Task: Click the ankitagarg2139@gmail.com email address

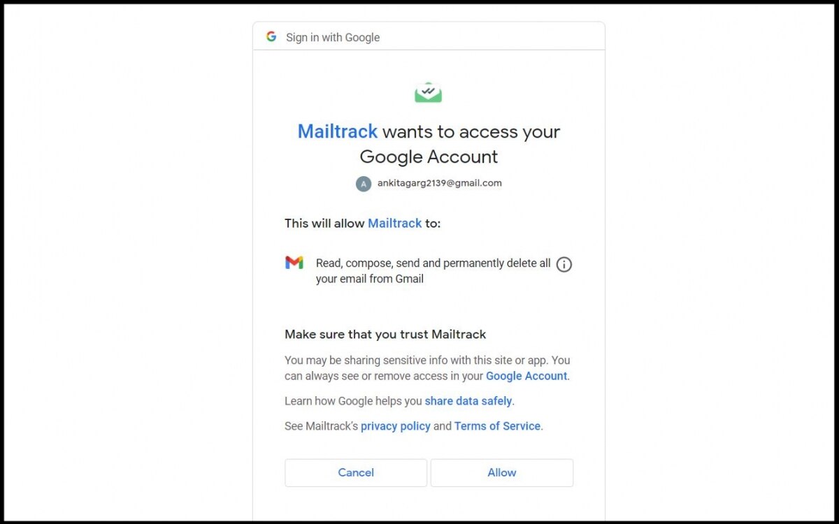Action: [x=439, y=183]
